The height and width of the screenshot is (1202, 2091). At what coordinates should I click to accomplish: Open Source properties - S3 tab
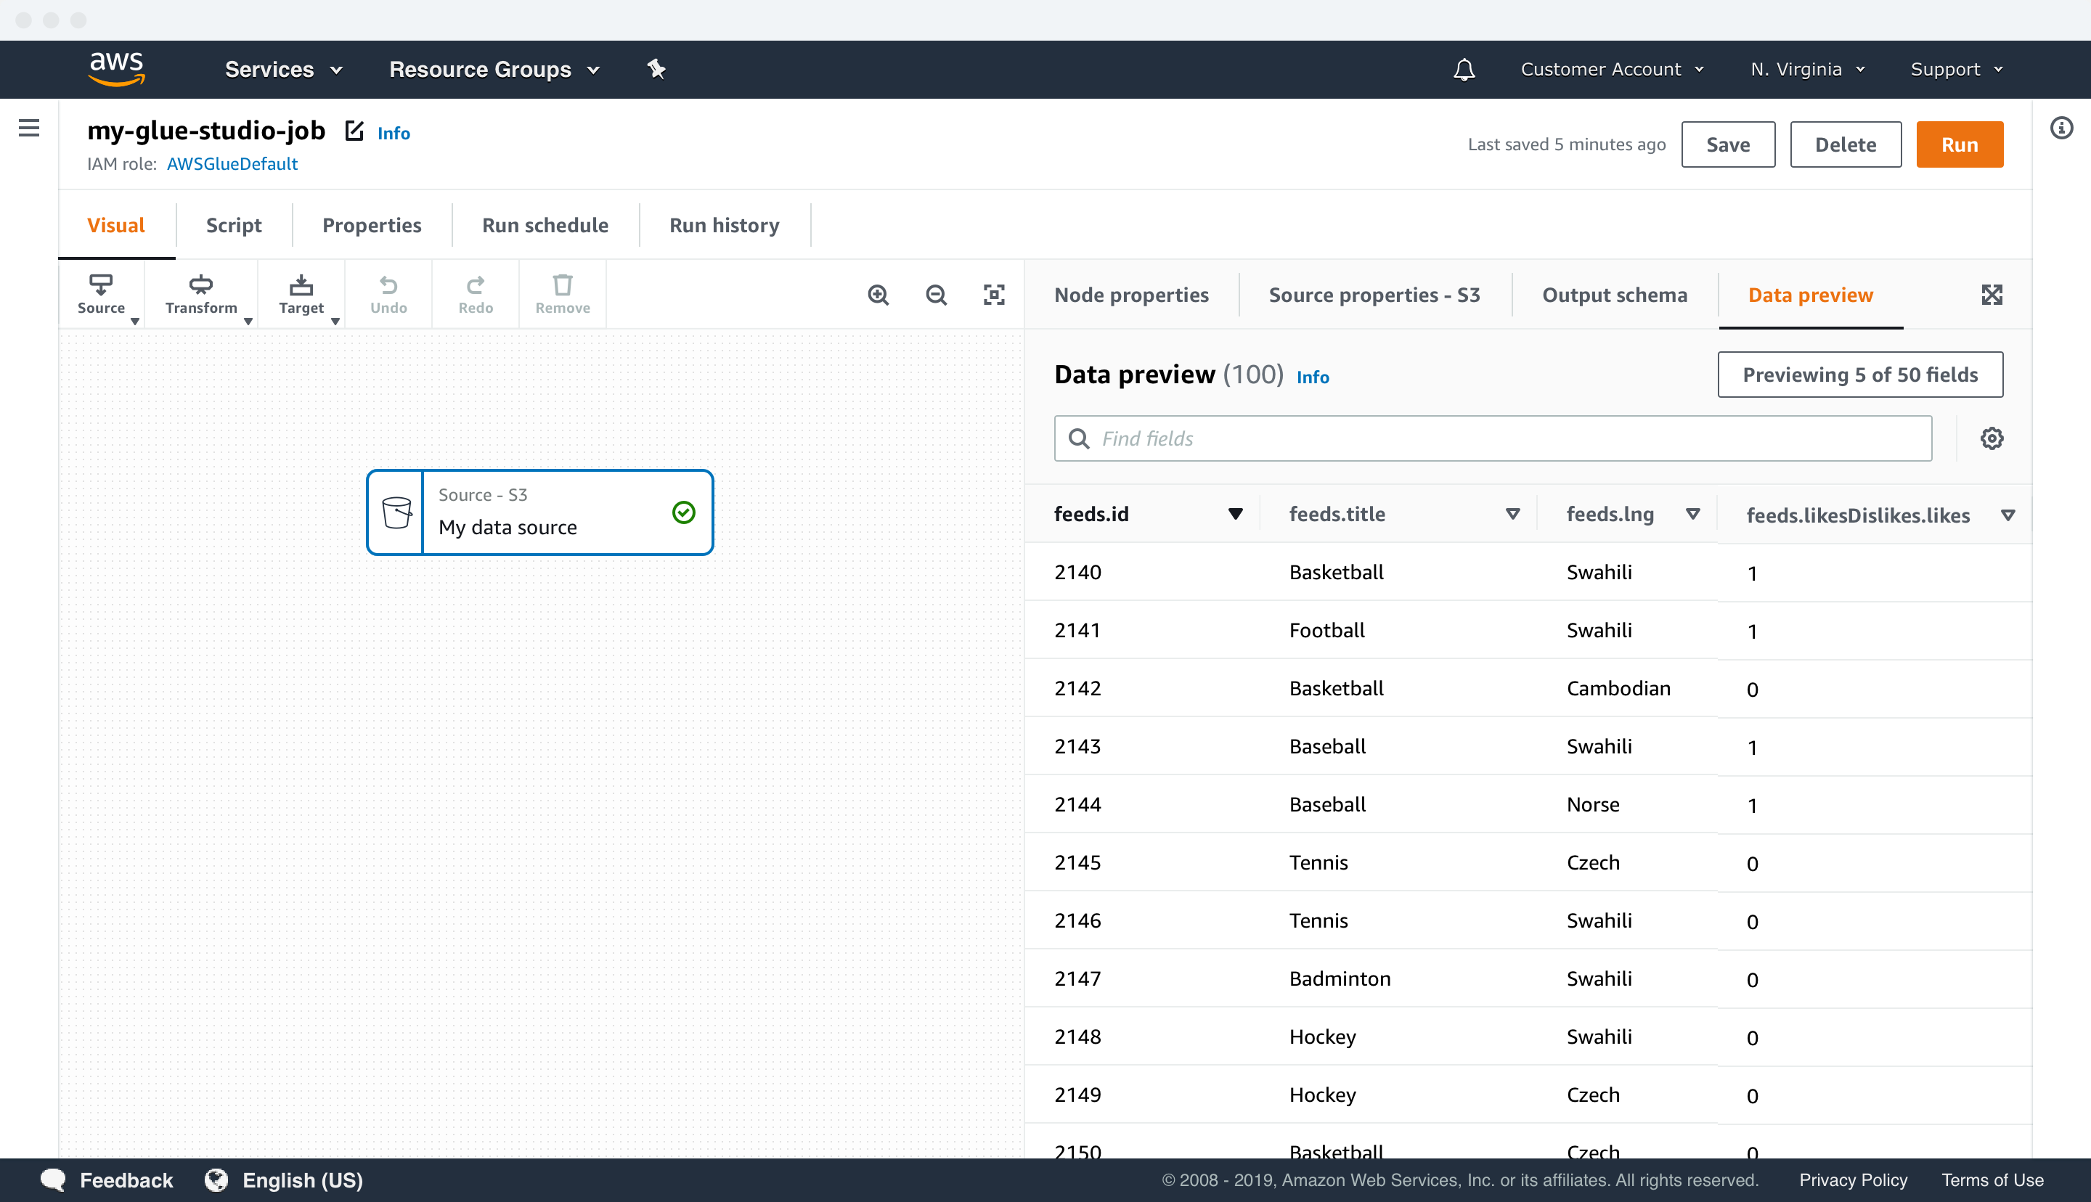click(x=1374, y=295)
